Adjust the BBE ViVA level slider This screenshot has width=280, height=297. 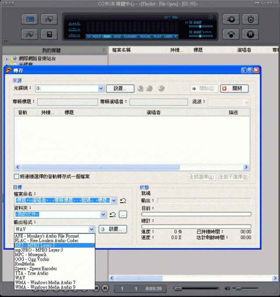pos(201,36)
